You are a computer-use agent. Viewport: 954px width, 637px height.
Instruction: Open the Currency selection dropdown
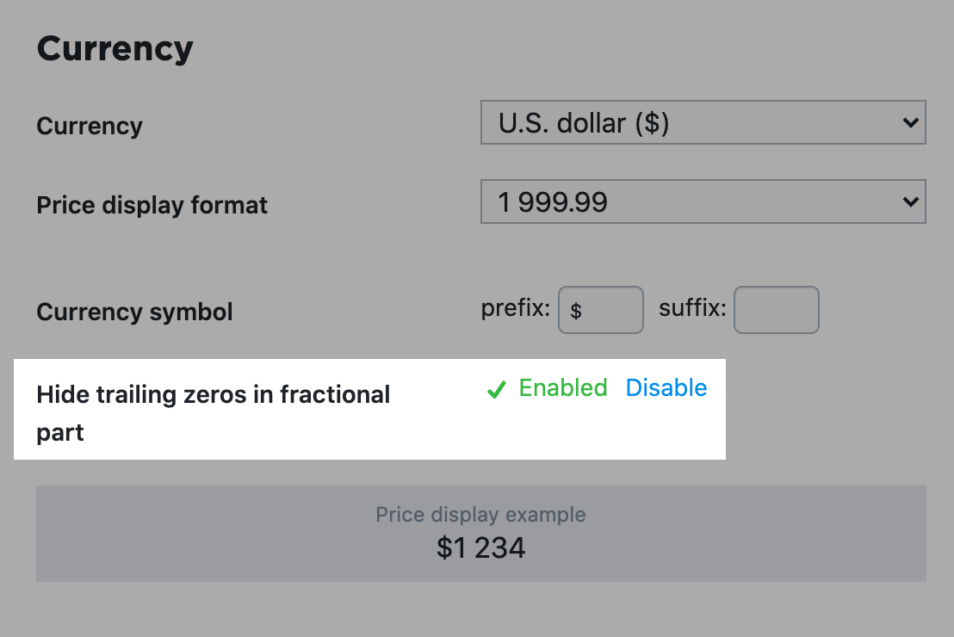click(703, 122)
